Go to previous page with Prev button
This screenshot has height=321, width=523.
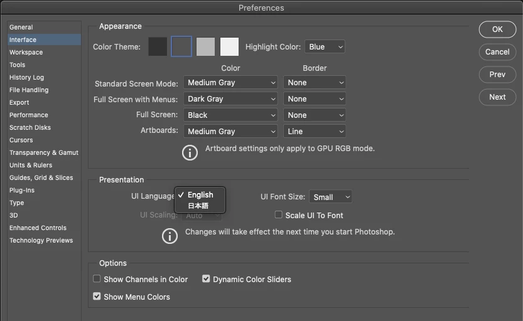coord(497,75)
